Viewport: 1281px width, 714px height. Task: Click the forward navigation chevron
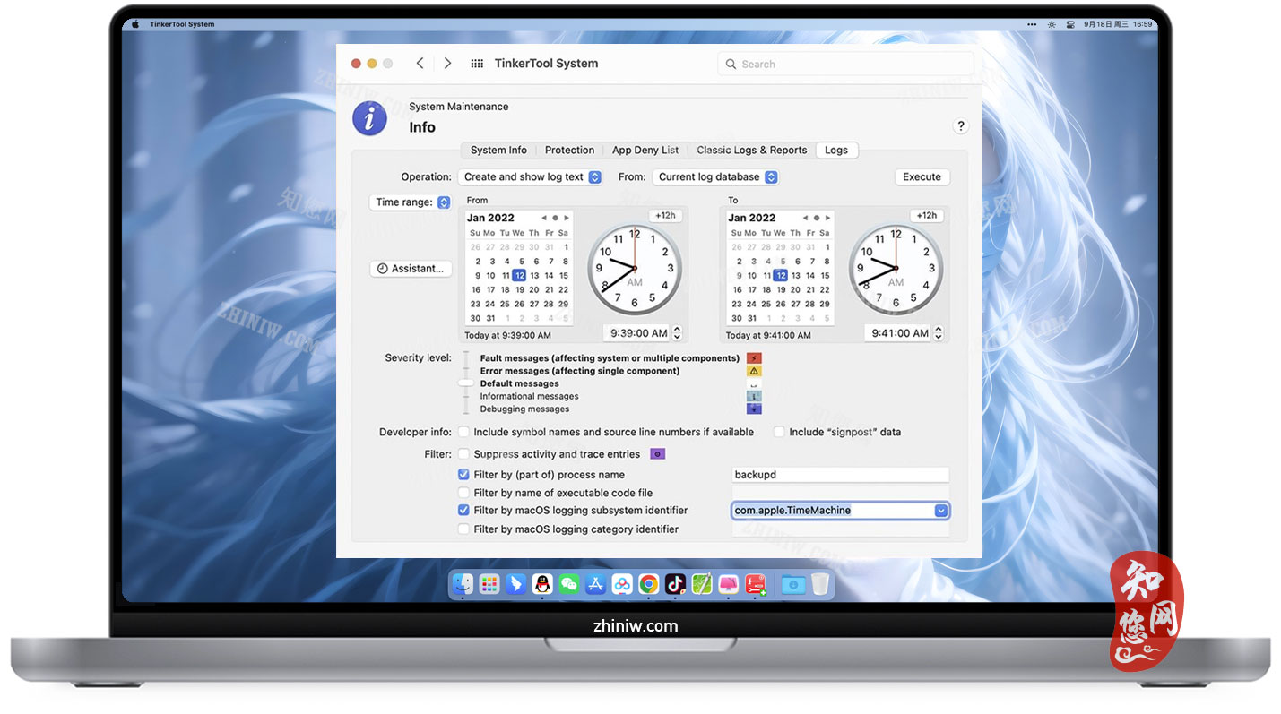pos(447,64)
